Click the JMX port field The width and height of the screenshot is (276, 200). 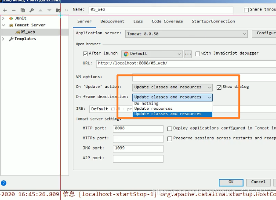138,149
